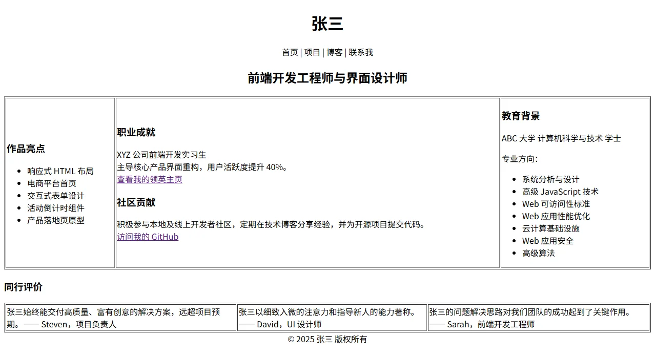The width and height of the screenshot is (655, 356).
Task: Click the © 2025 张三 版权所有 footer
Action: click(x=327, y=339)
